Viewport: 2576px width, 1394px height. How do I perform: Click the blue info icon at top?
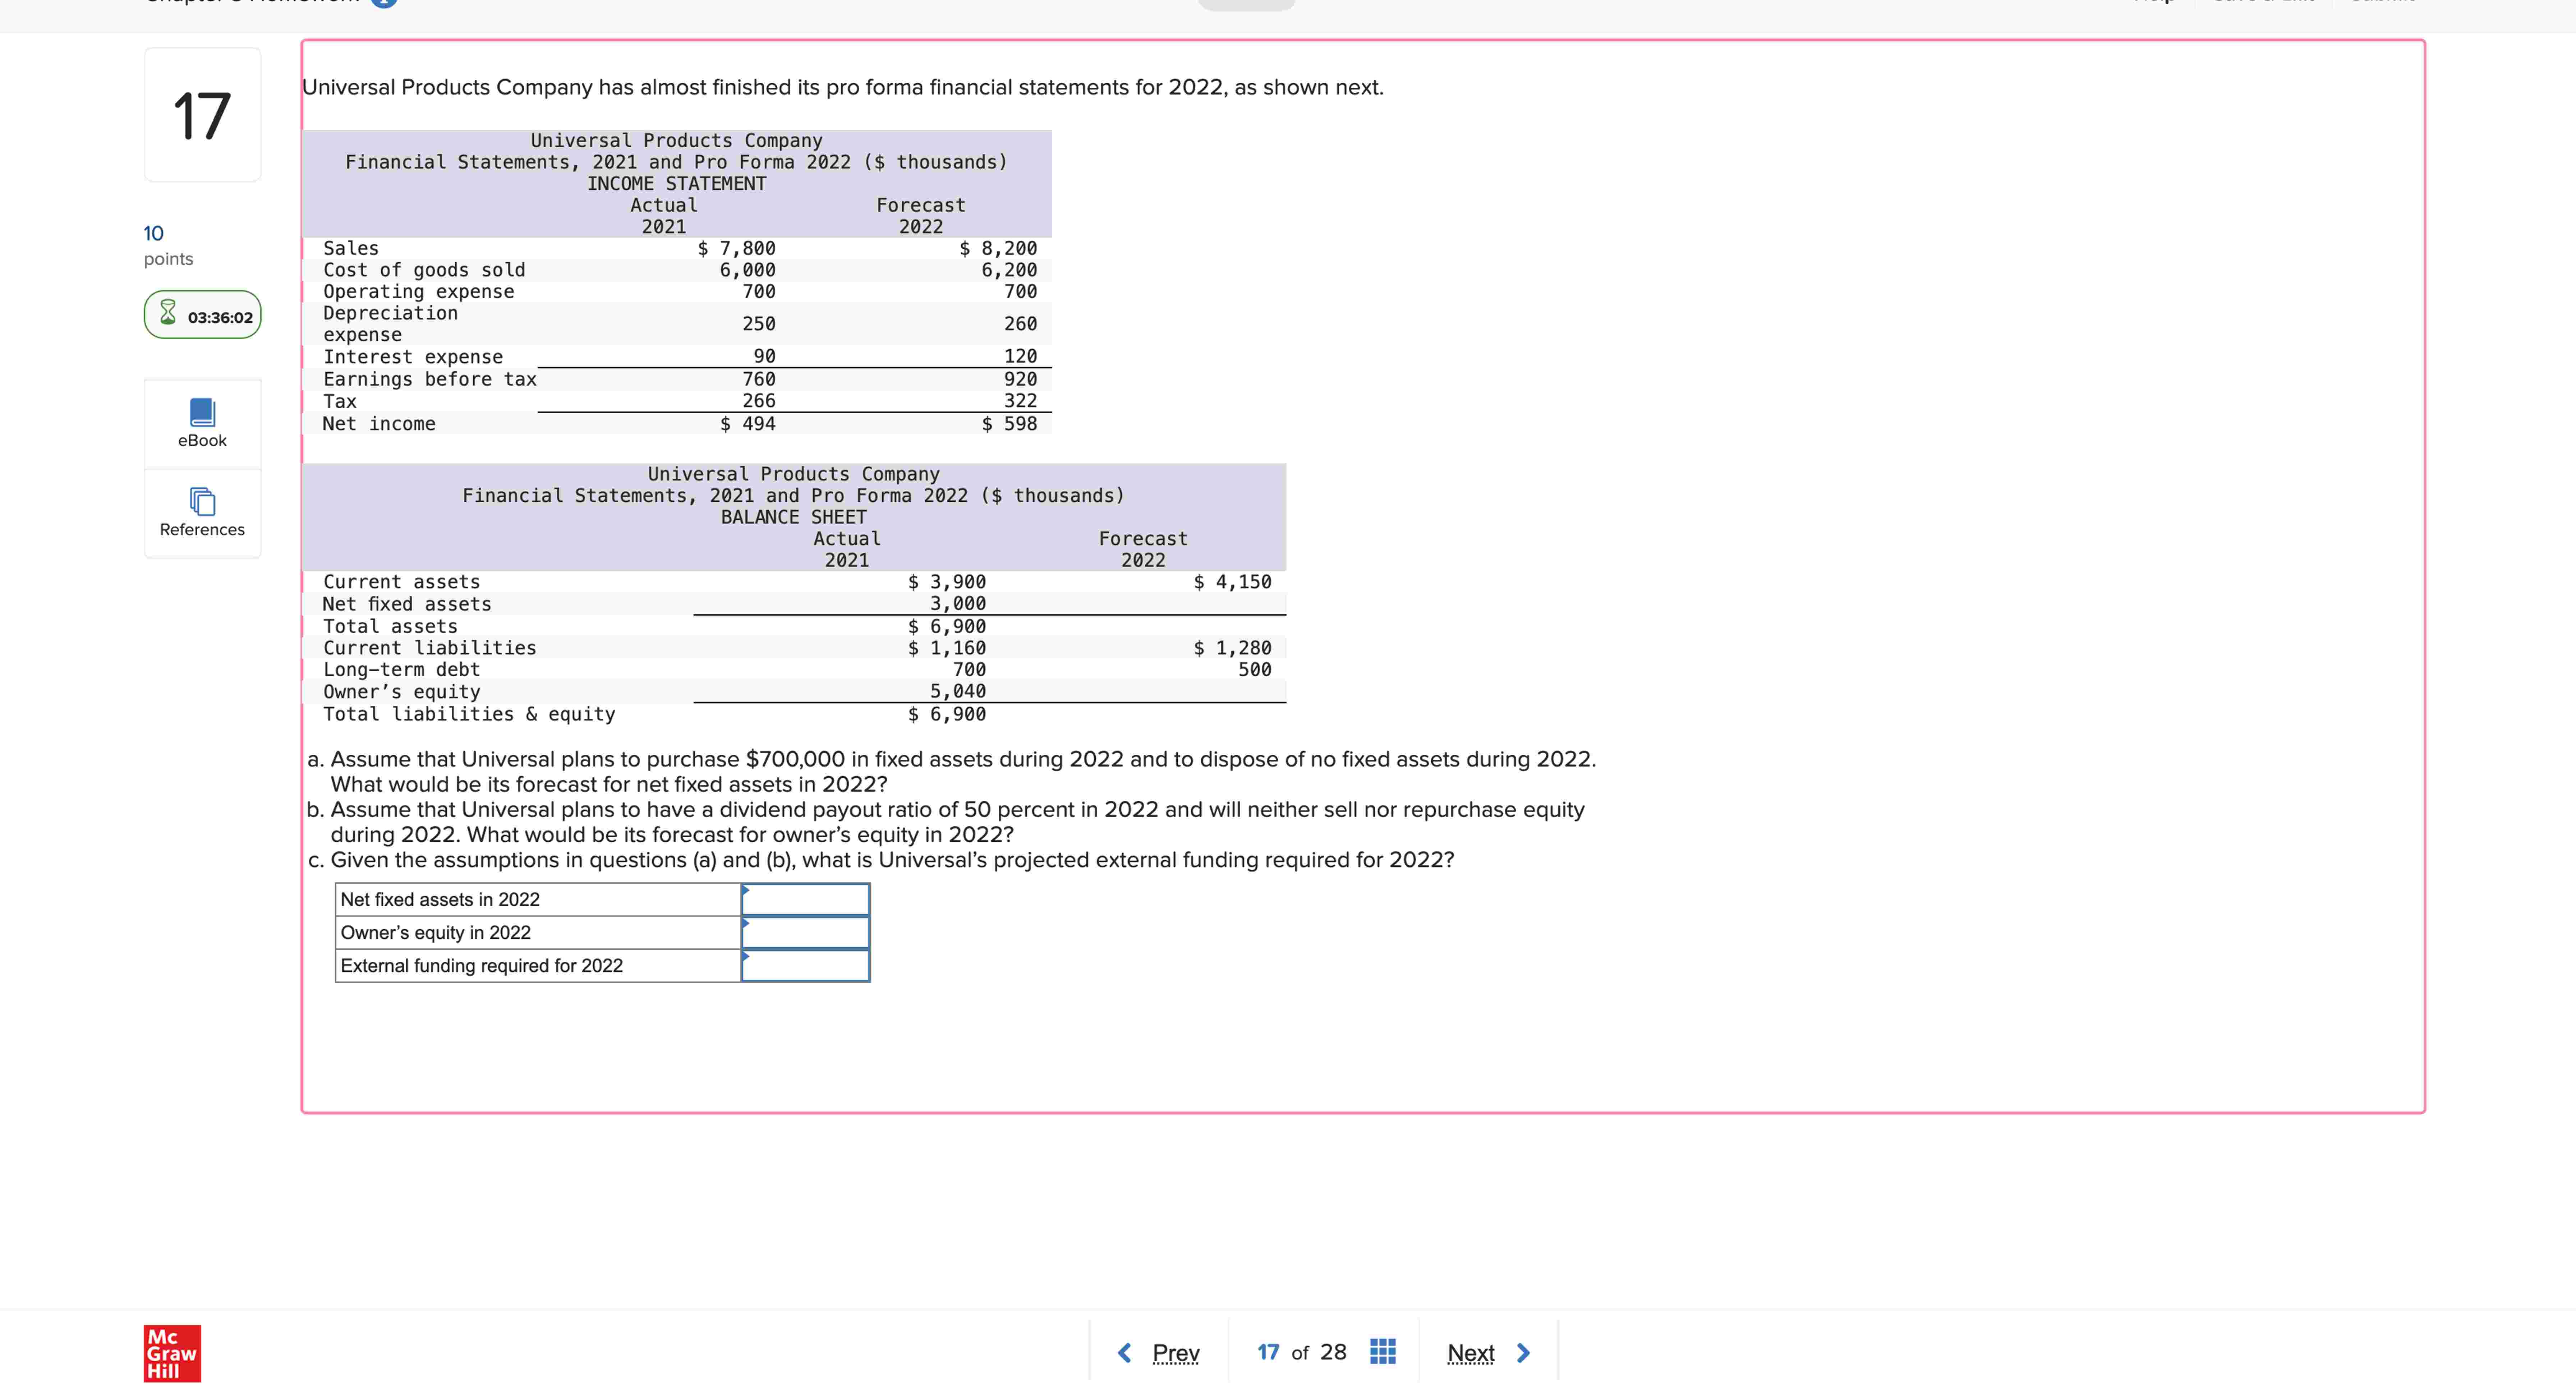point(384,2)
